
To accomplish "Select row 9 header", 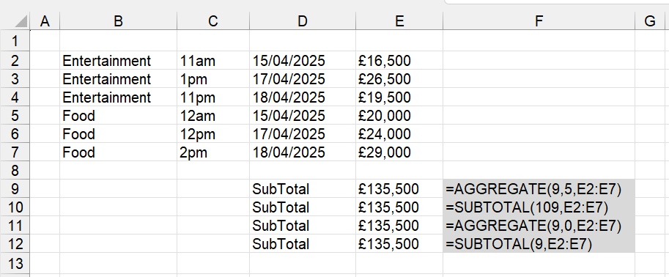I will tap(15, 188).
